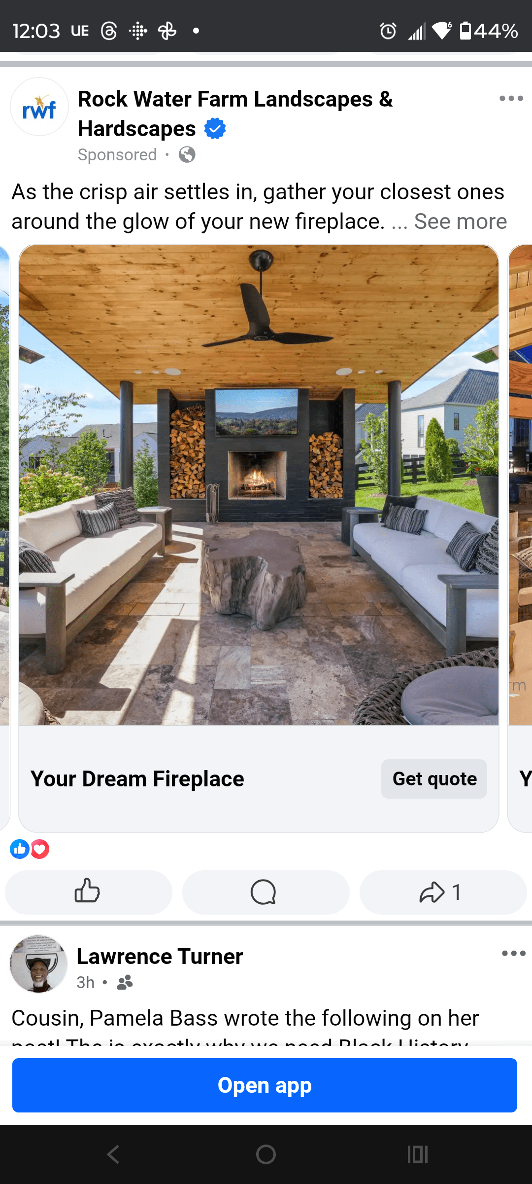532x1184 pixels.
Task: Open the recent apps navigation button
Action: tap(418, 1154)
